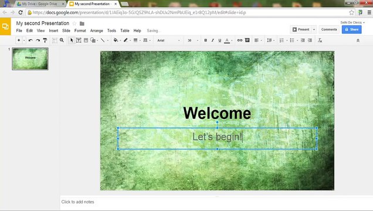Viewport: 373px width, 211px height.
Task: Click the Welcome title text on slide
Action: 217,113
